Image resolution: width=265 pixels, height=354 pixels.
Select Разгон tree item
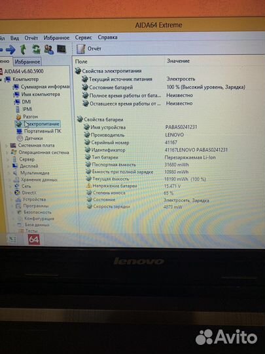point(27,117)
